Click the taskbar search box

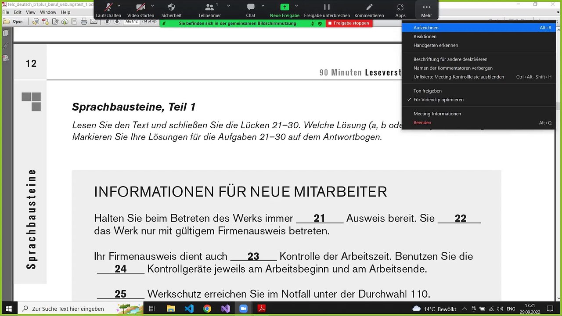pos(82,309)
